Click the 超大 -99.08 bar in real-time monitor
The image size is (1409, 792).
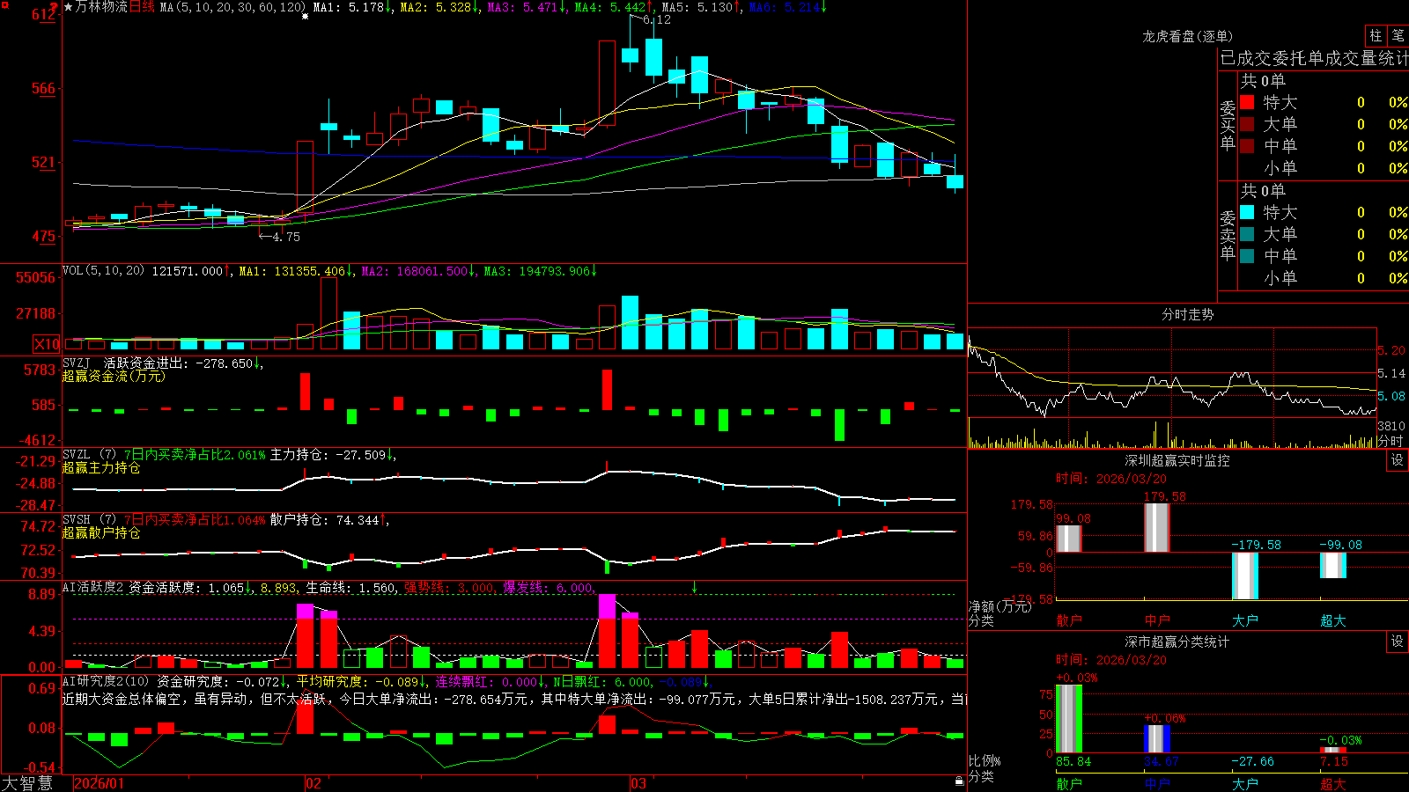[x=1333, y=565]
